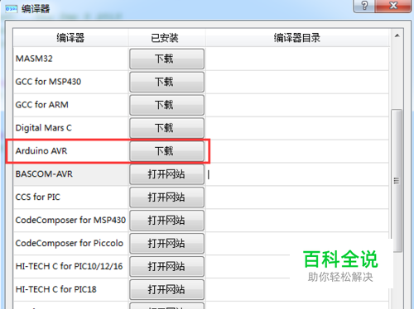This screenshot has height=309, width=414.
Task: Open the website for BASCOM-AVR
Action: 166,174
